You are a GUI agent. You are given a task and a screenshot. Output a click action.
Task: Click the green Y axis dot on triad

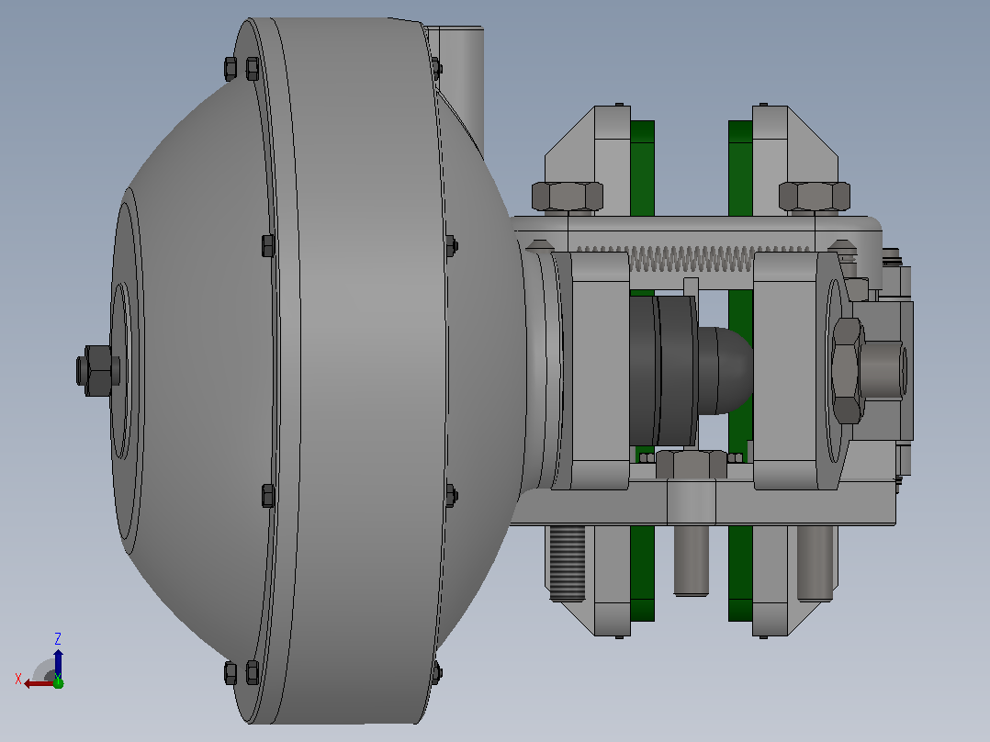pyautogui.click(x=58, y=682)
